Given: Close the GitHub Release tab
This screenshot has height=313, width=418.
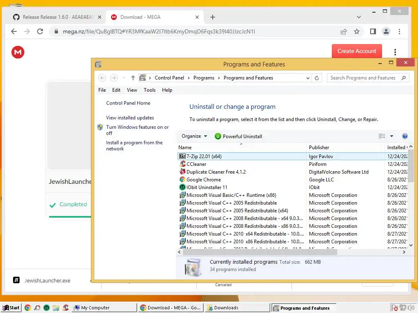Looking at the screenshot, I should click(100, 17).
